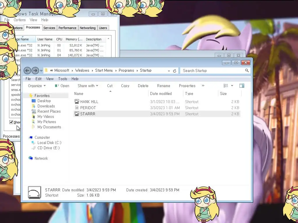
Task: Open Local Disk (C:) drive
Action: pos(49,143)
